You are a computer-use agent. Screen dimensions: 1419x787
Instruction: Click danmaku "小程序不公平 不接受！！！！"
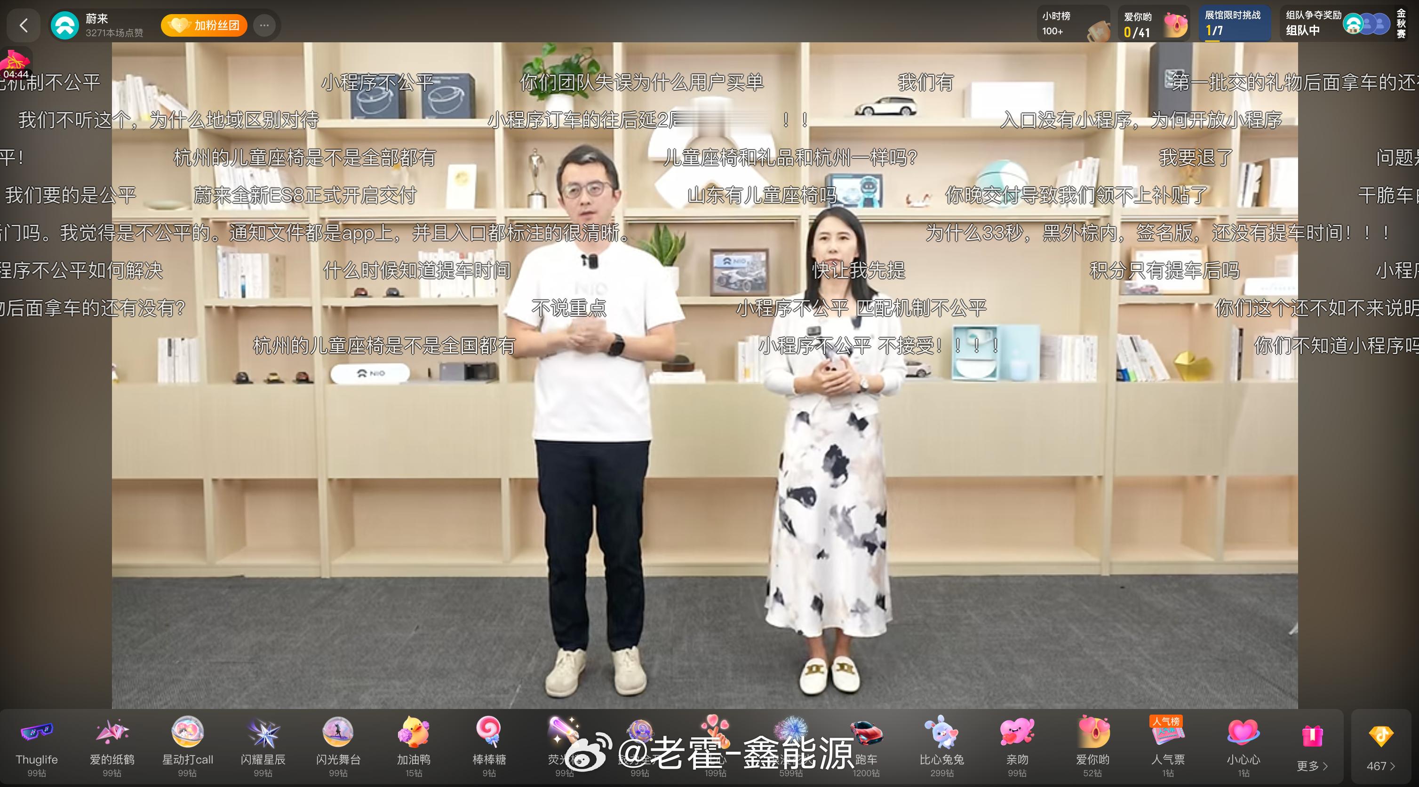(880, 346)
